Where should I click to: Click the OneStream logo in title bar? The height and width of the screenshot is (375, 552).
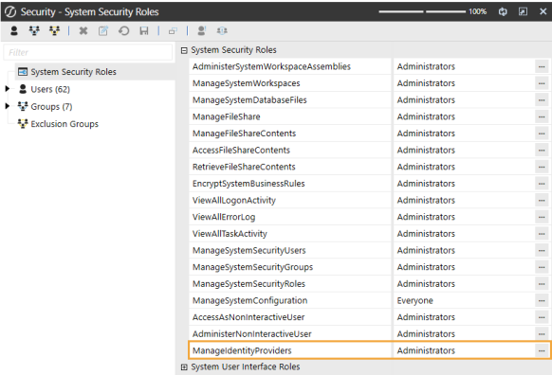[10, 11]
